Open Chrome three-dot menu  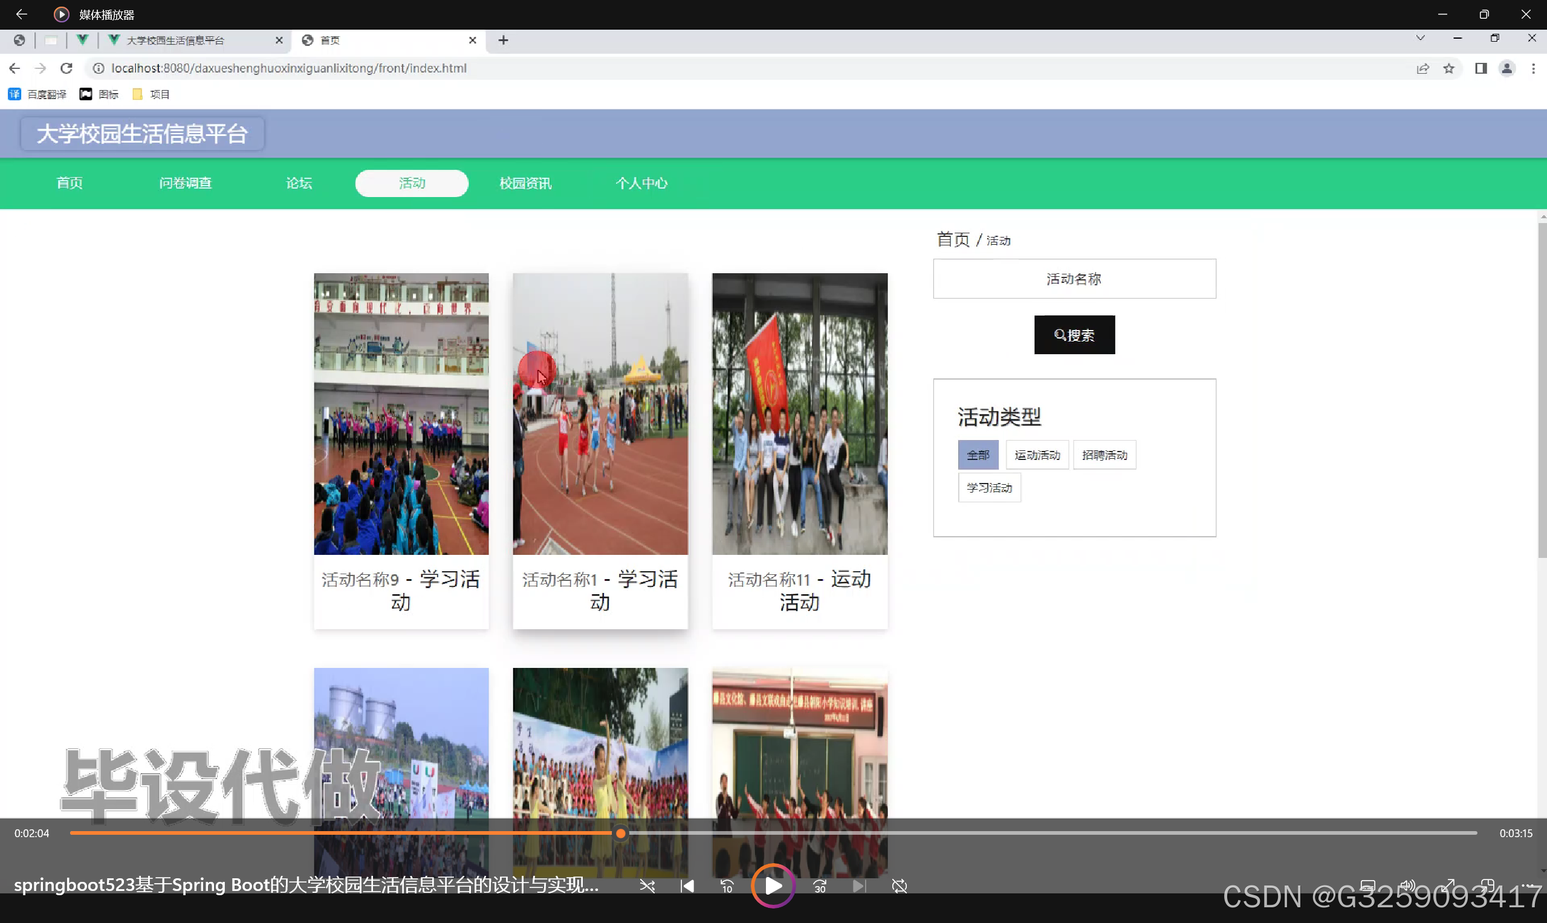[x=1533, y=68]
